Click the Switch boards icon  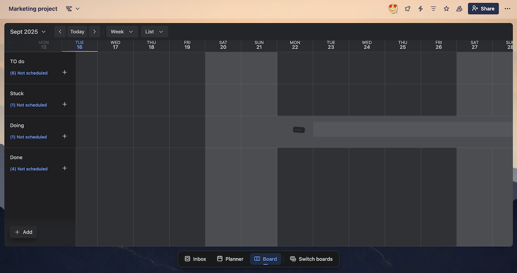click(x=311, y=259)
